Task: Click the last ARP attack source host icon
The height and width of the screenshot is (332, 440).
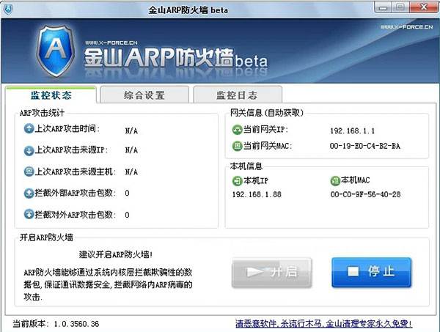Action: (x=29, y=171)
